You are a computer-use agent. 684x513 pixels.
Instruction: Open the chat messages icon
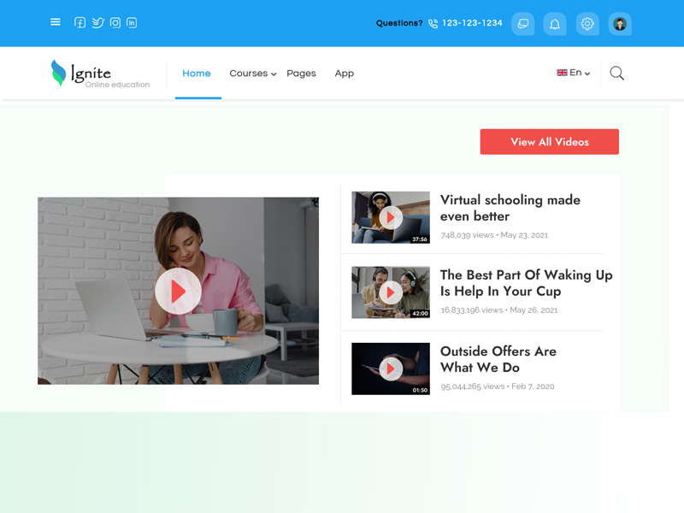[522, 24]
